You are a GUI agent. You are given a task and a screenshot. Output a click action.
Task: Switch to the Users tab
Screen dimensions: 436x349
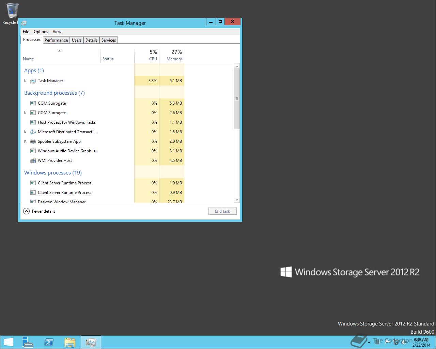point(77,40)
